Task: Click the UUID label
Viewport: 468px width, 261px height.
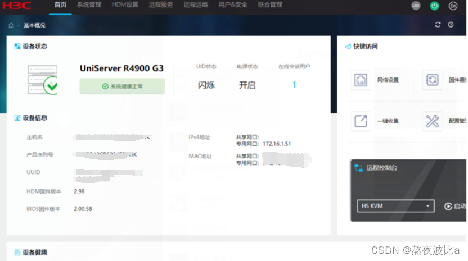Action: click(x=33, y=172)
